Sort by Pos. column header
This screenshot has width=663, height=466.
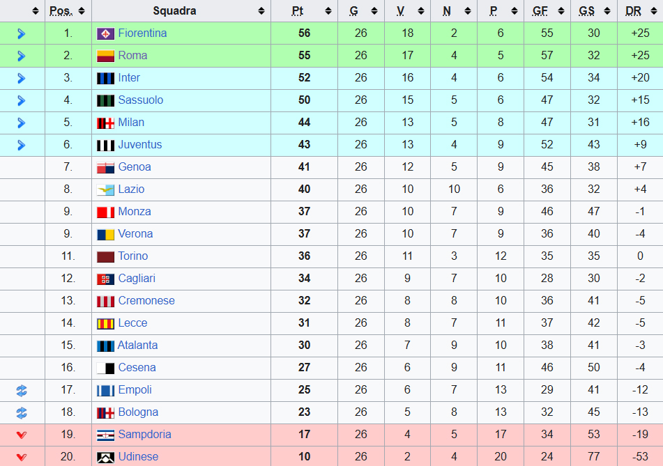pos(61,11)
